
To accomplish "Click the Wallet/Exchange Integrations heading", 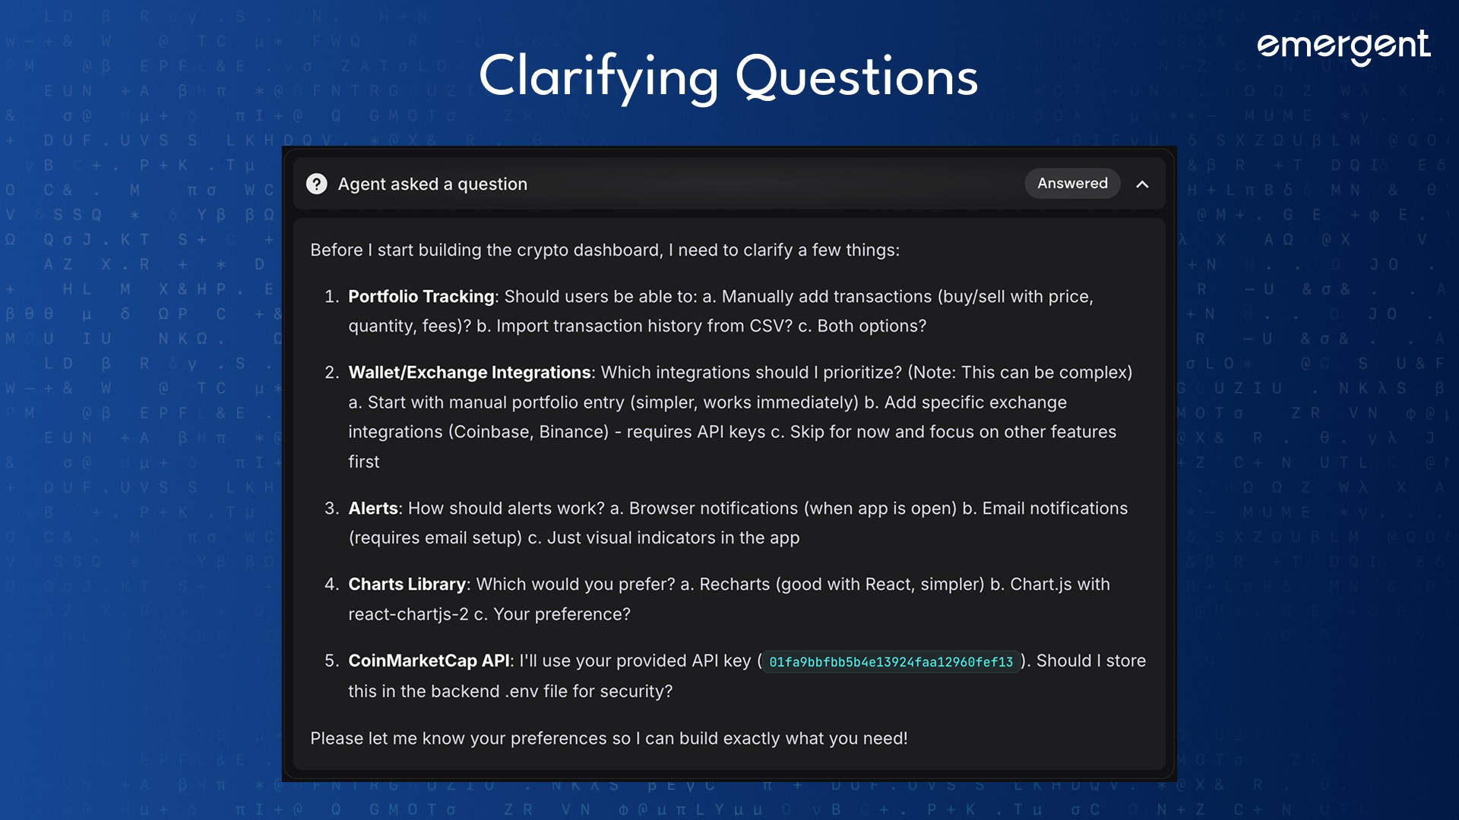I will (x=469, y=372).
